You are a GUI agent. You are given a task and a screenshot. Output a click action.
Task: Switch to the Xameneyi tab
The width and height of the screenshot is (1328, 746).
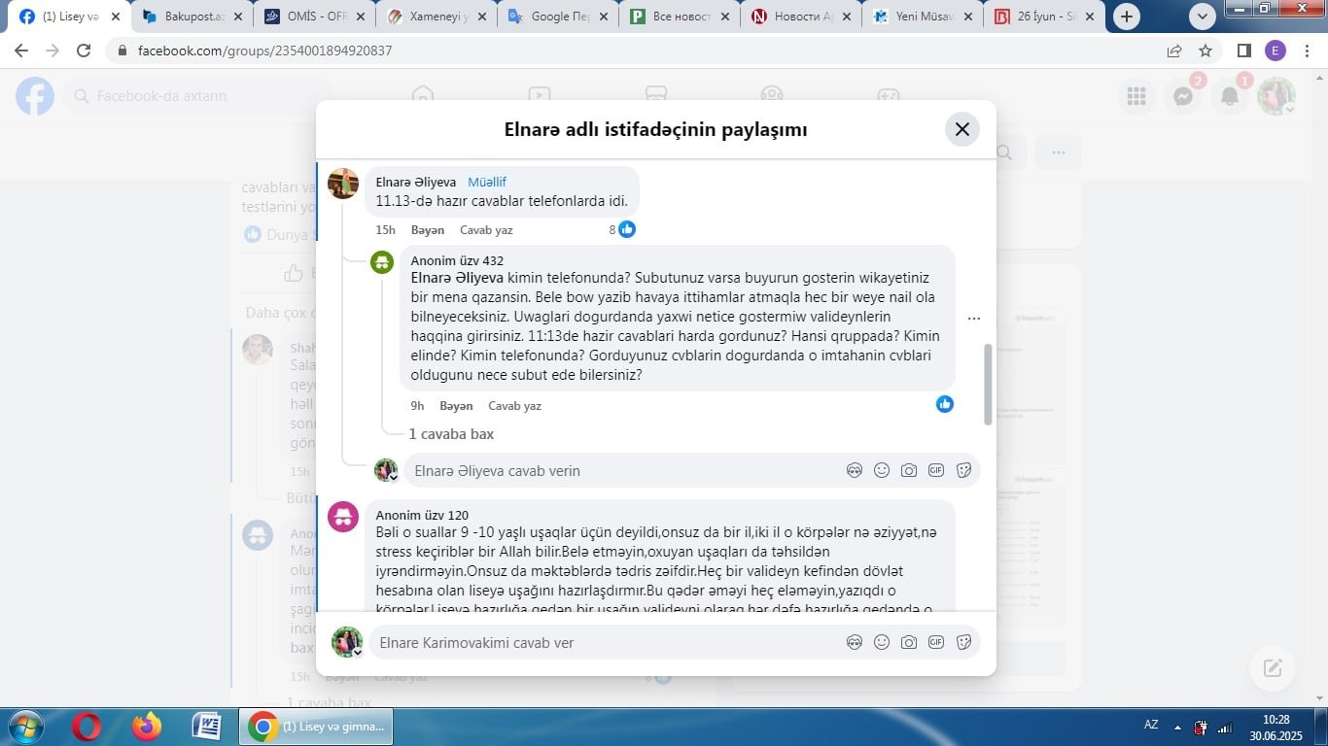pyautogui.click(x=436, y=17)
